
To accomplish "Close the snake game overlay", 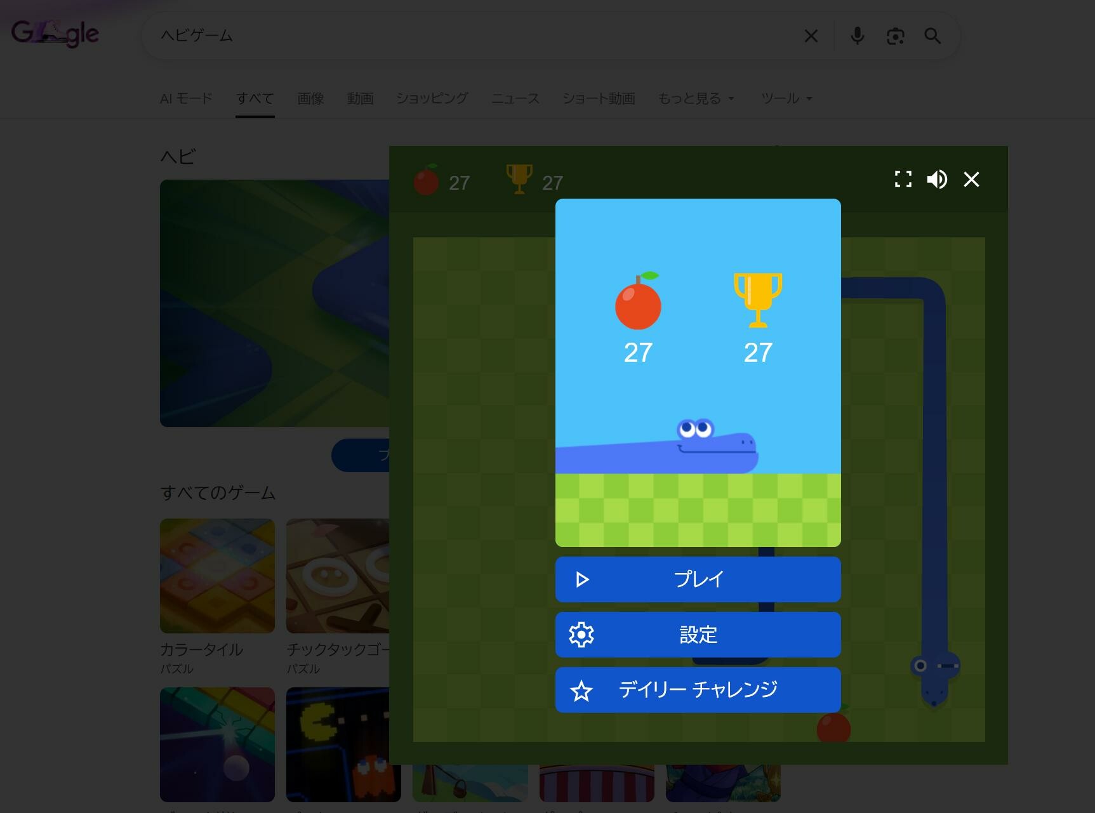I will [971, 180].
